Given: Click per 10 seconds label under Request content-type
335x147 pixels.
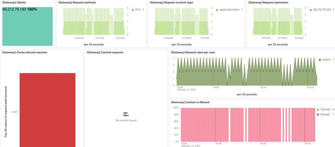Looking at the screenshot, I should pyautogui.click(x=181, y=45).
